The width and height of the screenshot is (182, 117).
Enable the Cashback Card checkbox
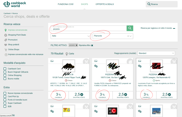pos(5,69)
